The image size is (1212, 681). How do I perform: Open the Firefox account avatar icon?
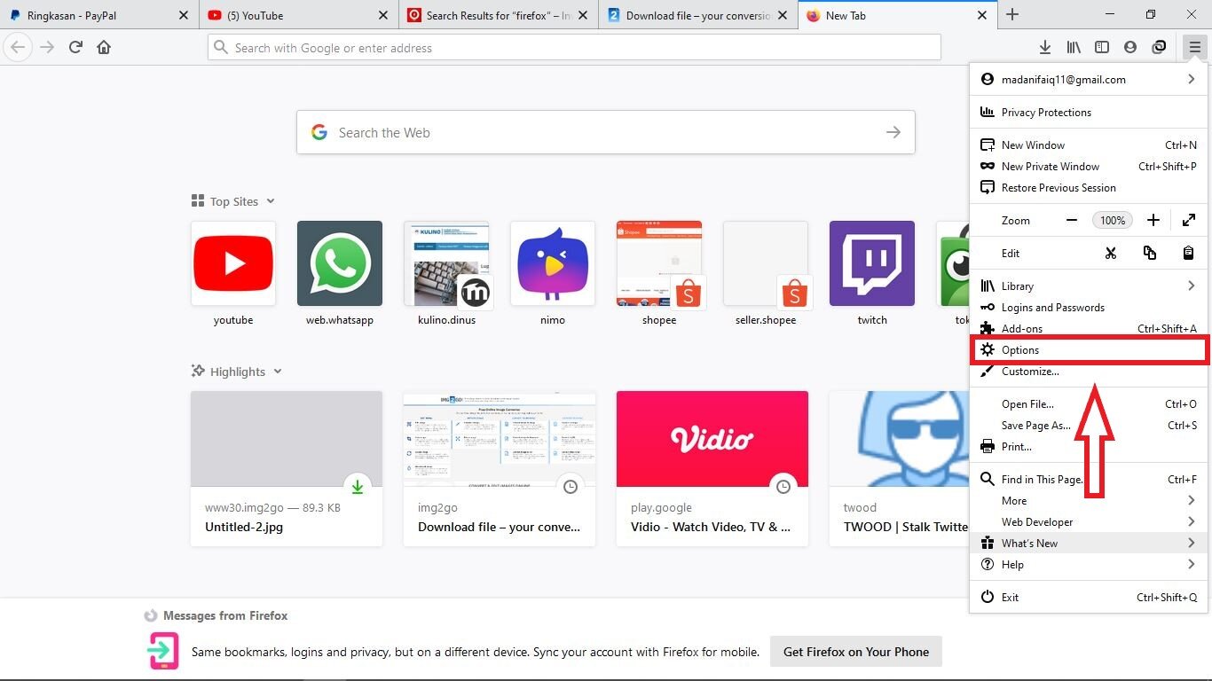pyautogui.click(x=1130, y=47)
